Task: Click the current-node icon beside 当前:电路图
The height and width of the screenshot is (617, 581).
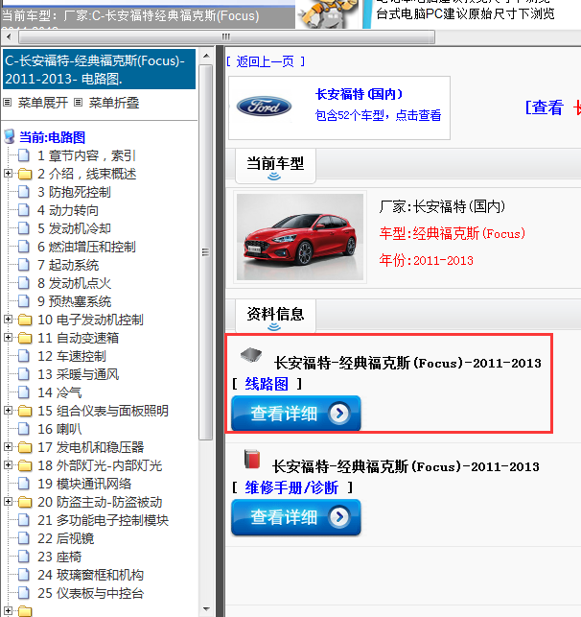Action: (10, 136)
